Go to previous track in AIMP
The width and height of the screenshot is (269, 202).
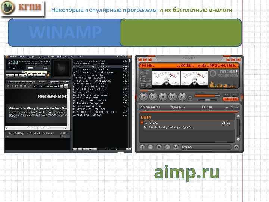tap(173, 97)
